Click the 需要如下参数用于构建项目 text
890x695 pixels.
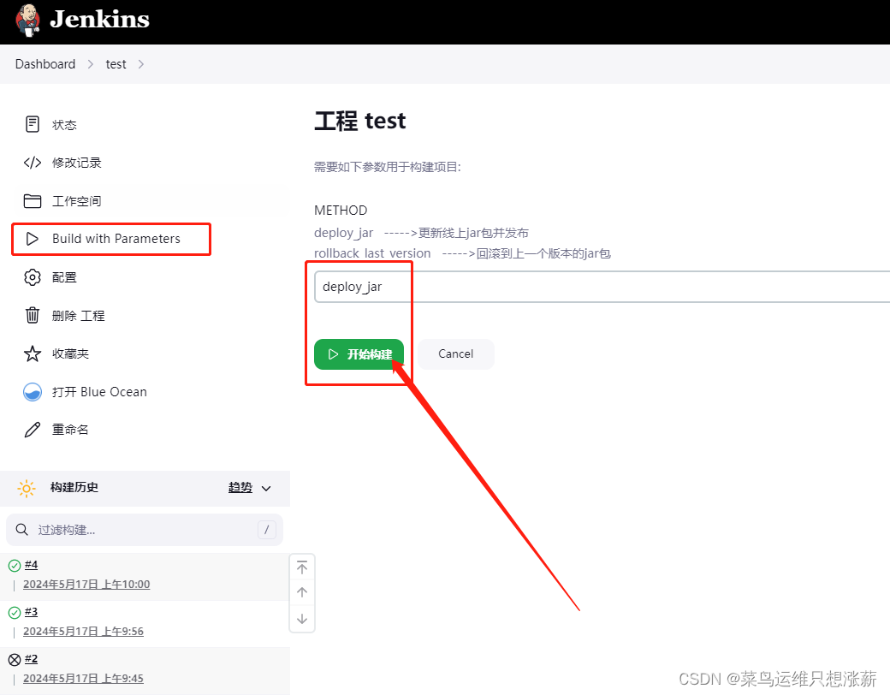[x=388, y=167]
